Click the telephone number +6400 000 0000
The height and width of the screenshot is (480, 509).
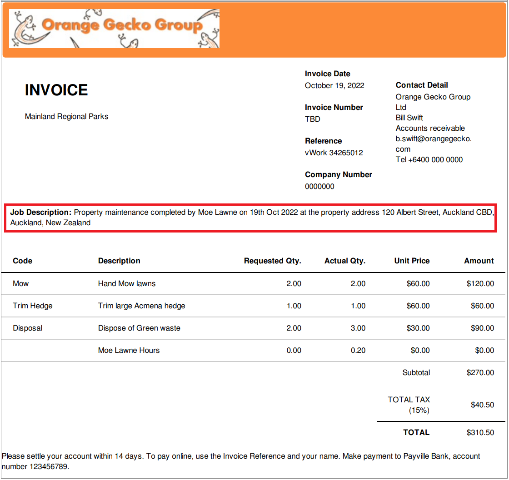point(429,159)
